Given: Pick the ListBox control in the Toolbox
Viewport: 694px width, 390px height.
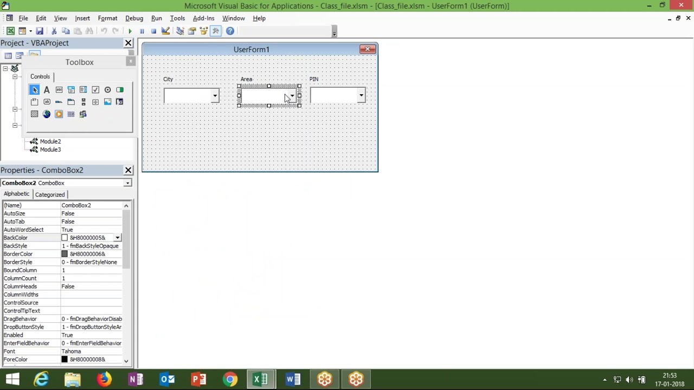Looking at the screenshot, I should pos(83,90).
